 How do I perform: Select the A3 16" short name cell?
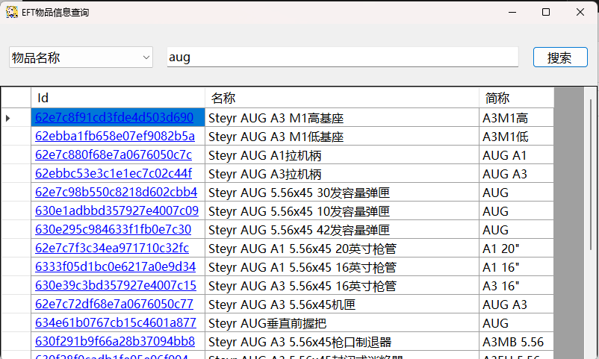[x=517, y=286]
